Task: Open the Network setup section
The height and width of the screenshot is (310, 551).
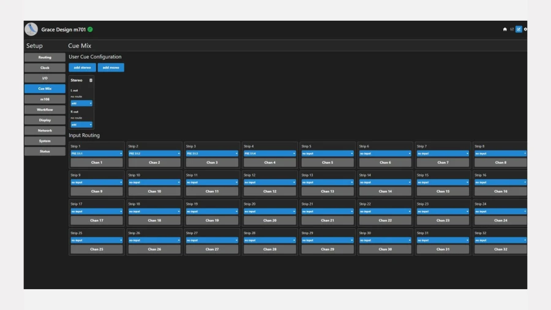Action: [45, 131]
